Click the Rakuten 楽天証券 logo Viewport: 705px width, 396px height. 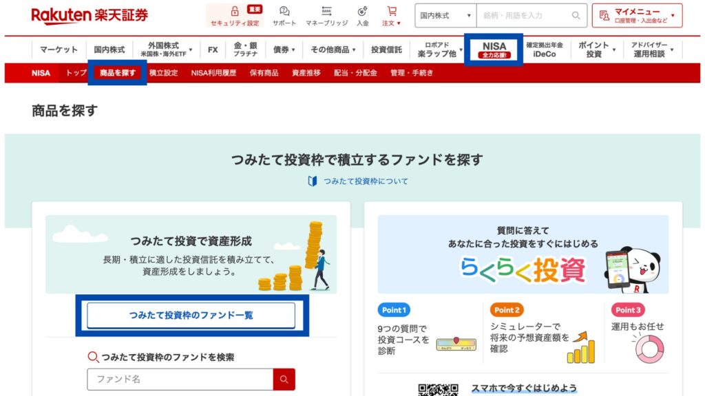(x=90, y=15)
